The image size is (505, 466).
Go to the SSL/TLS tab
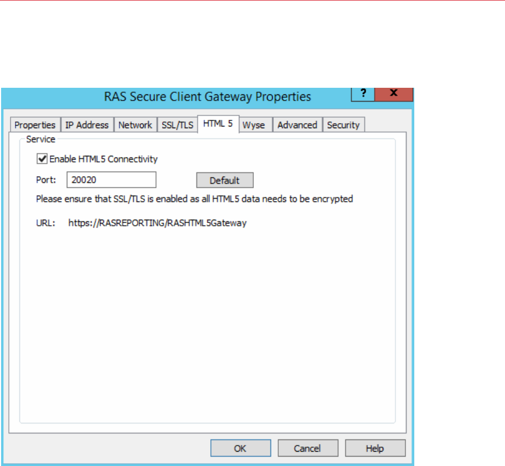coord(178,125)
